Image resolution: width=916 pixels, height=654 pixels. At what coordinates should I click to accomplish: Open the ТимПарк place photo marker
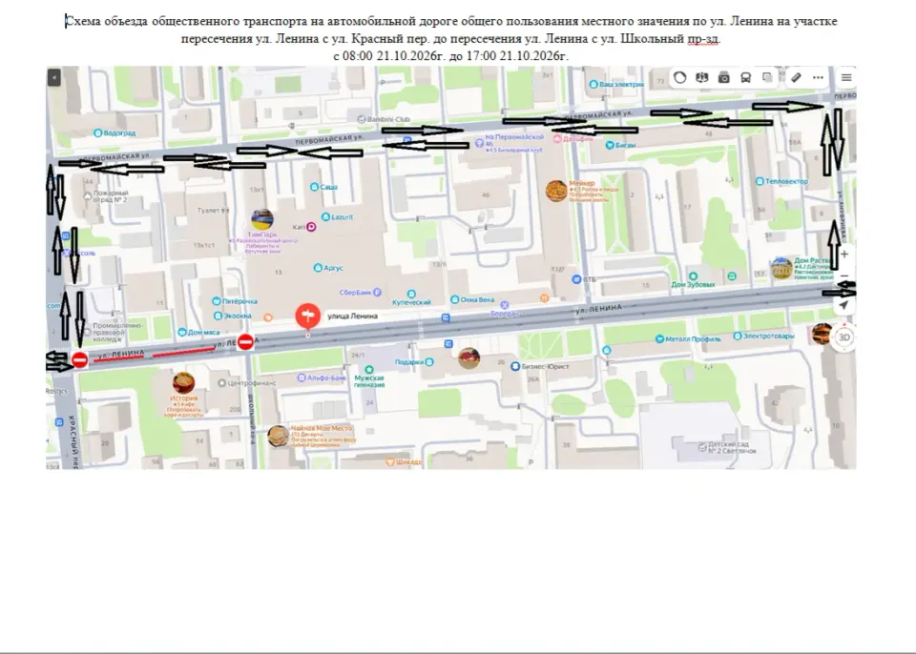(262, 219)
